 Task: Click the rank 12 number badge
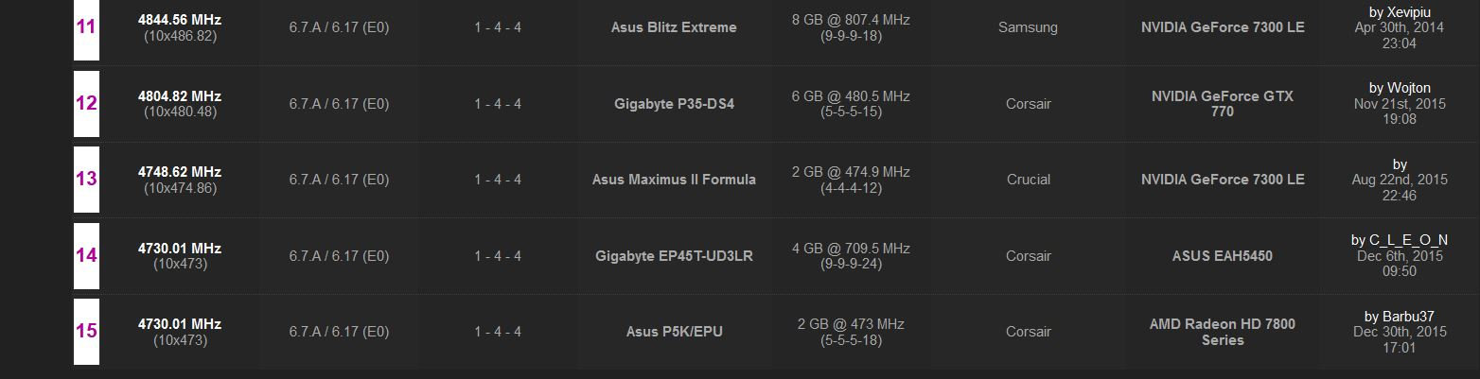[x=86, y=103]
